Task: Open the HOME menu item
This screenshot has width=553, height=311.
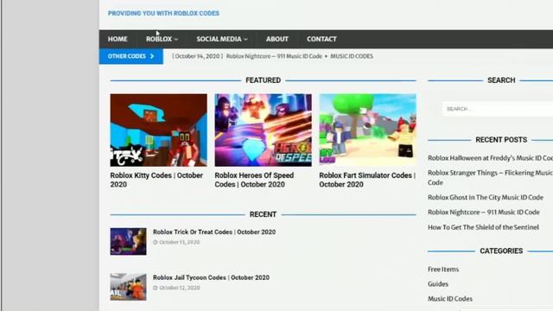Action: [x=118, y=39]
